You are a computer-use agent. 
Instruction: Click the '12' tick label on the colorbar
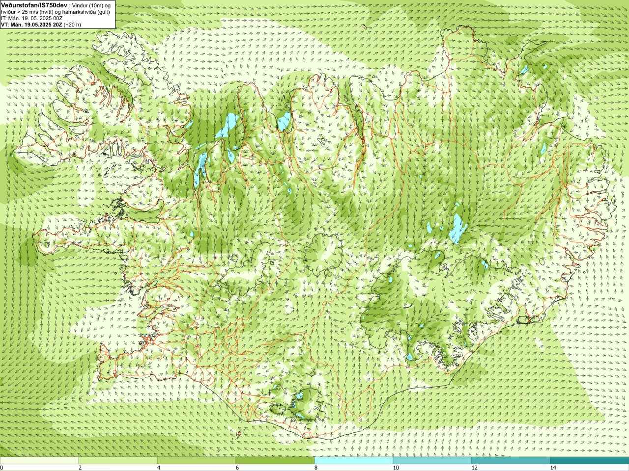click(x=474, y=468)
